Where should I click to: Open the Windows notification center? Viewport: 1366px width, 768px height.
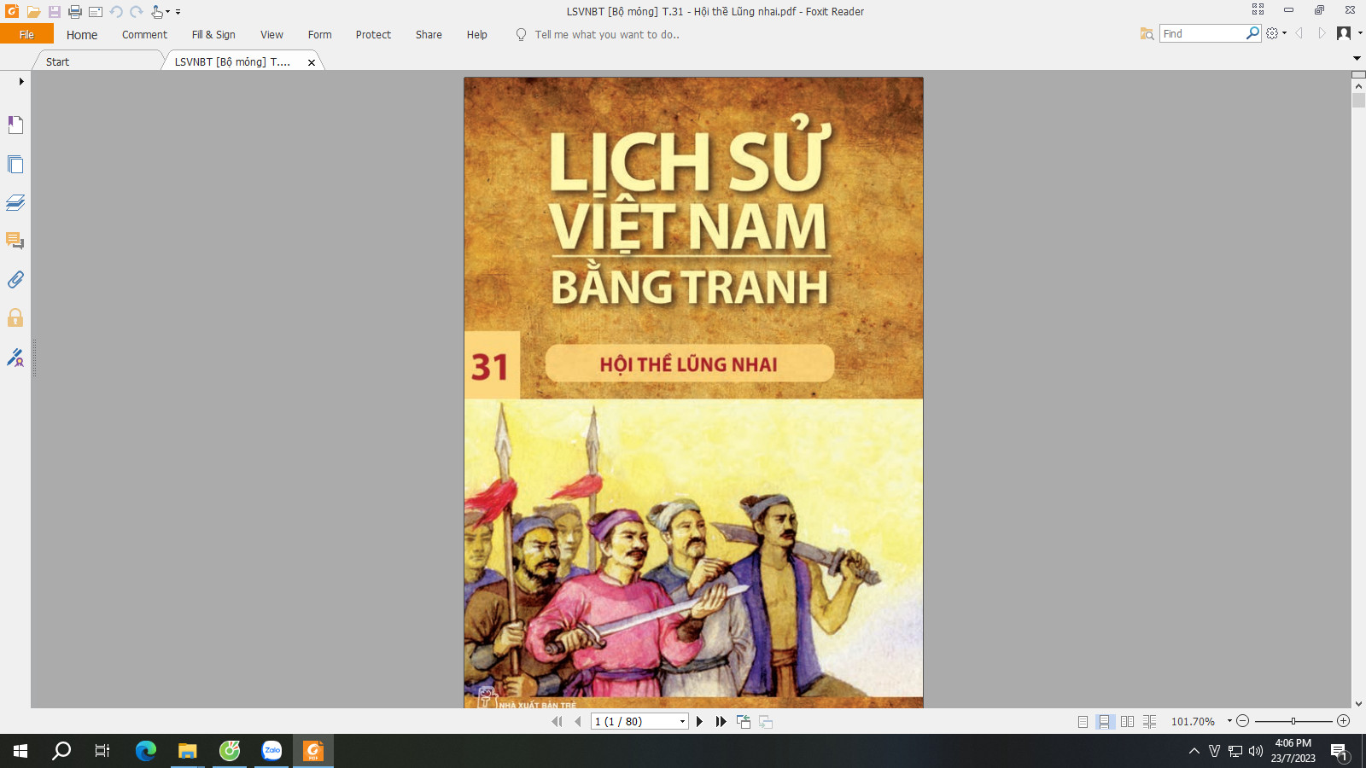click(1340, 752)
